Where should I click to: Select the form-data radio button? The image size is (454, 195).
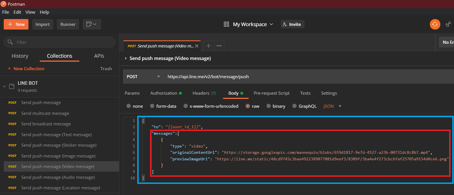[x=152, y=106]
